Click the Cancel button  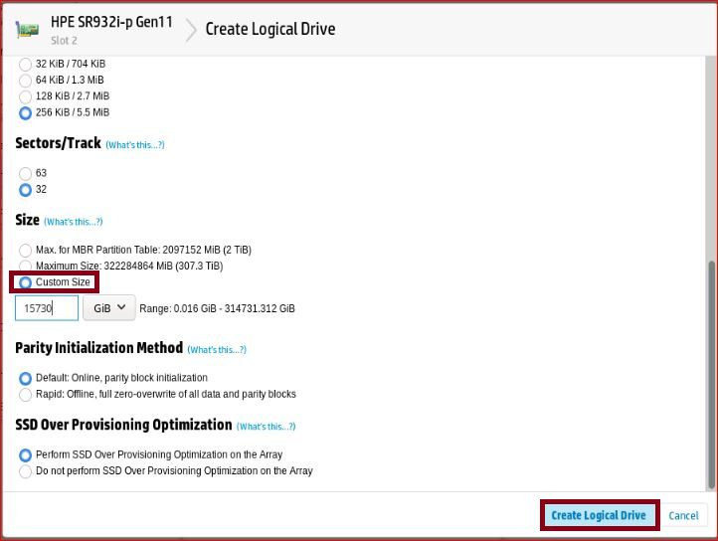click(x=683, y=515)
